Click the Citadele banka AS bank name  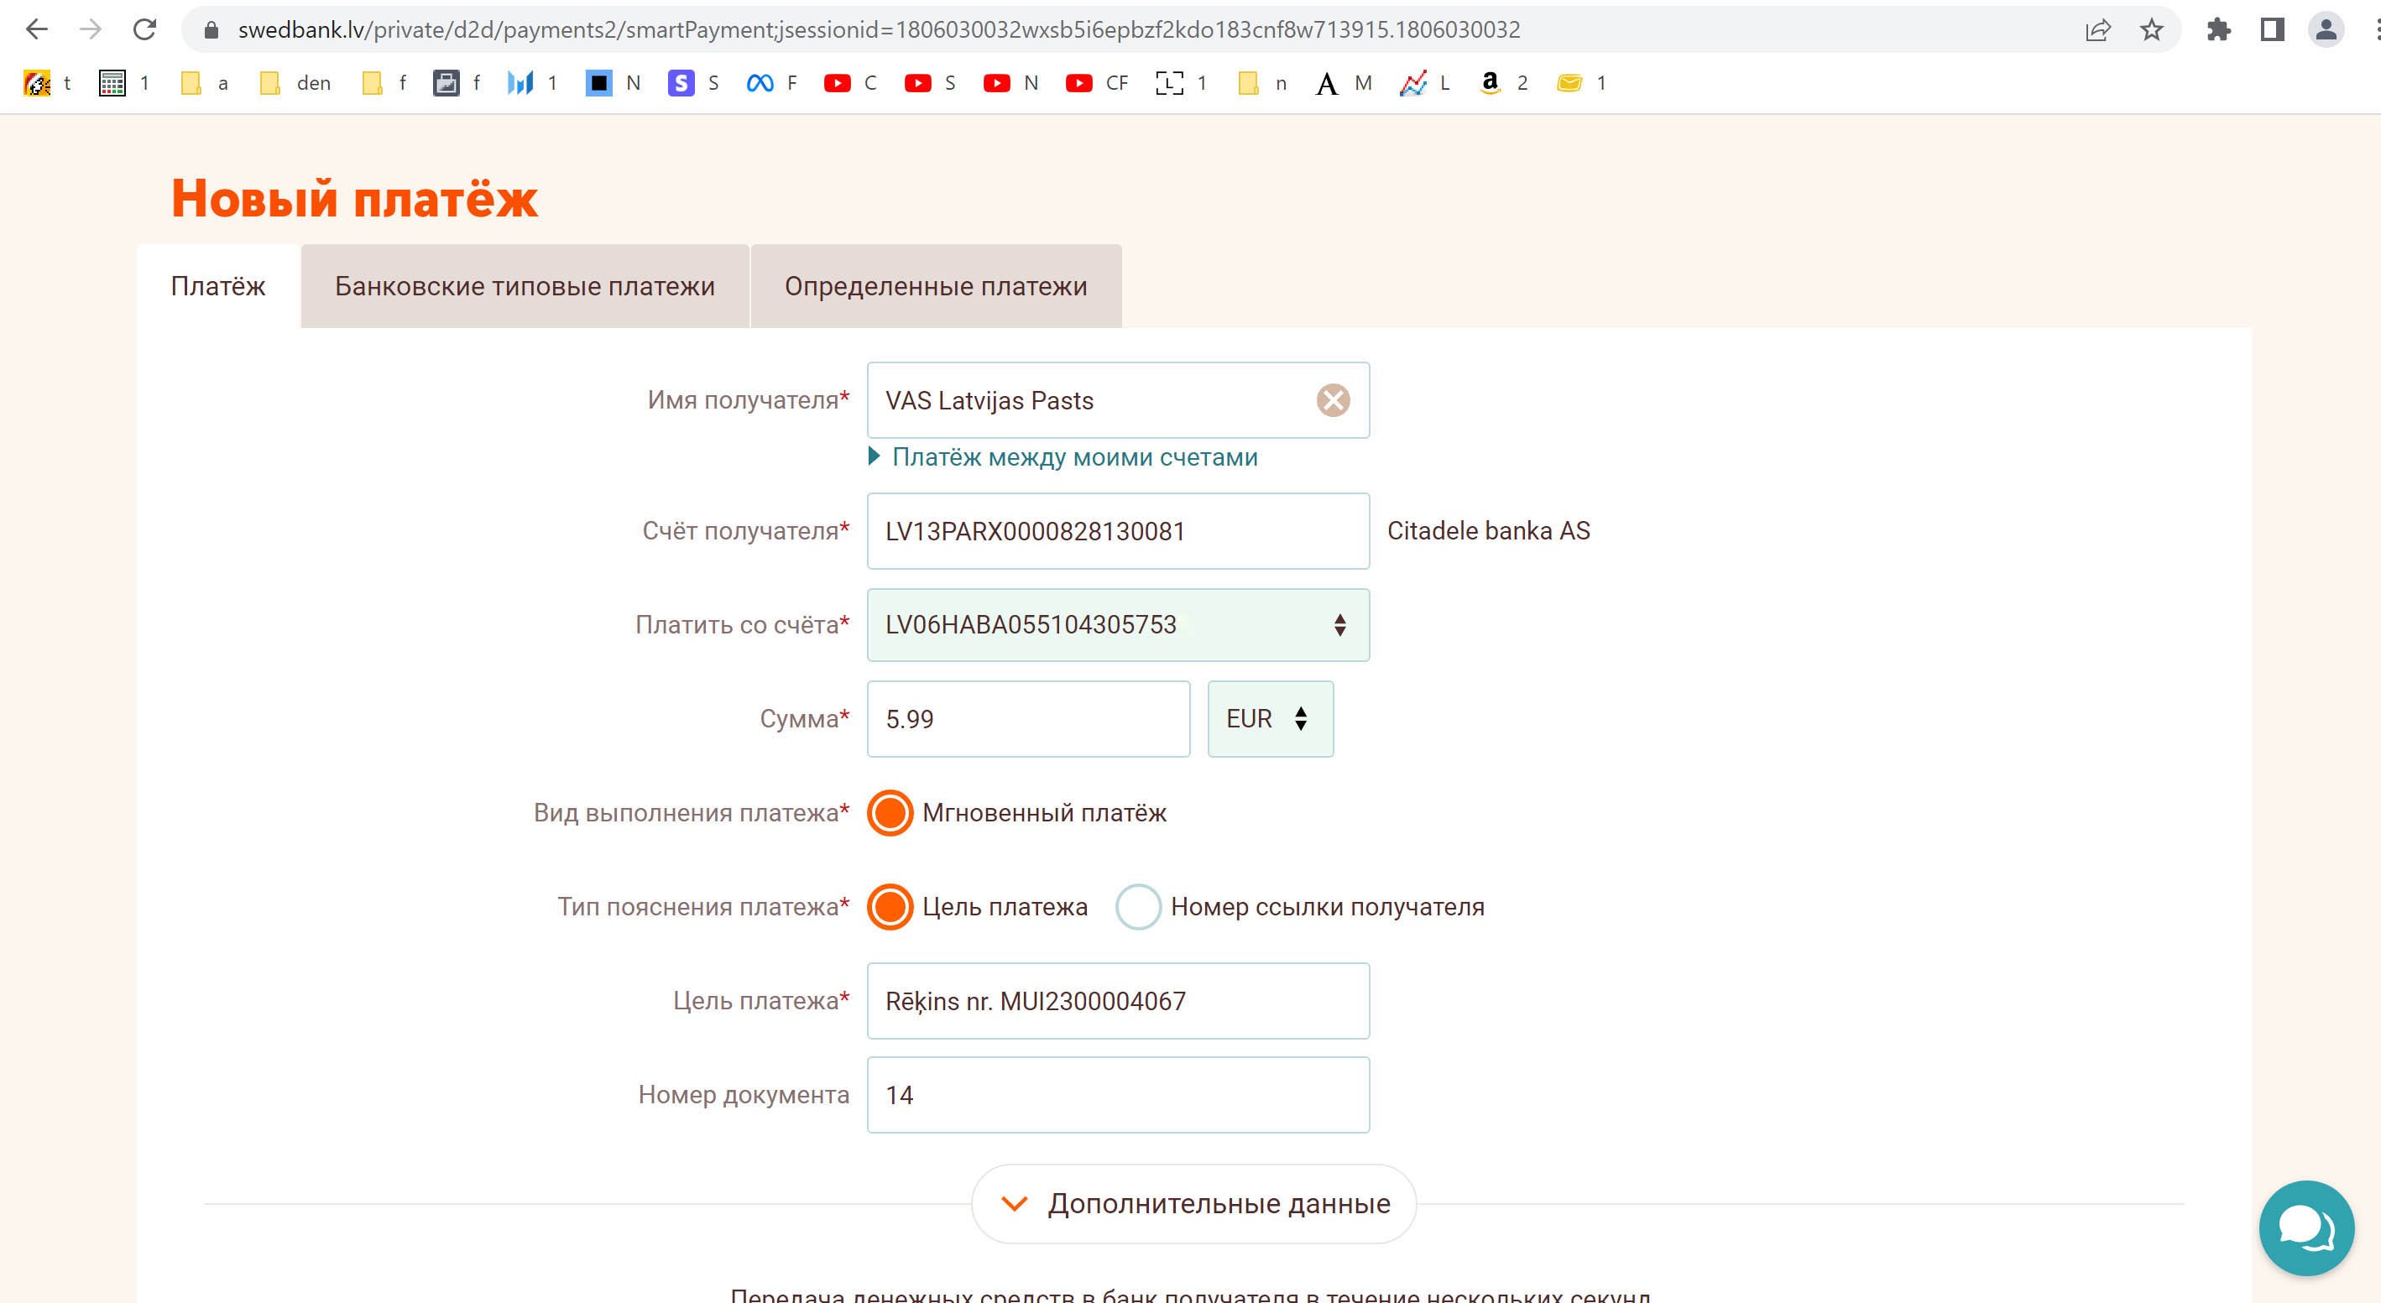tap(1488, 531)
